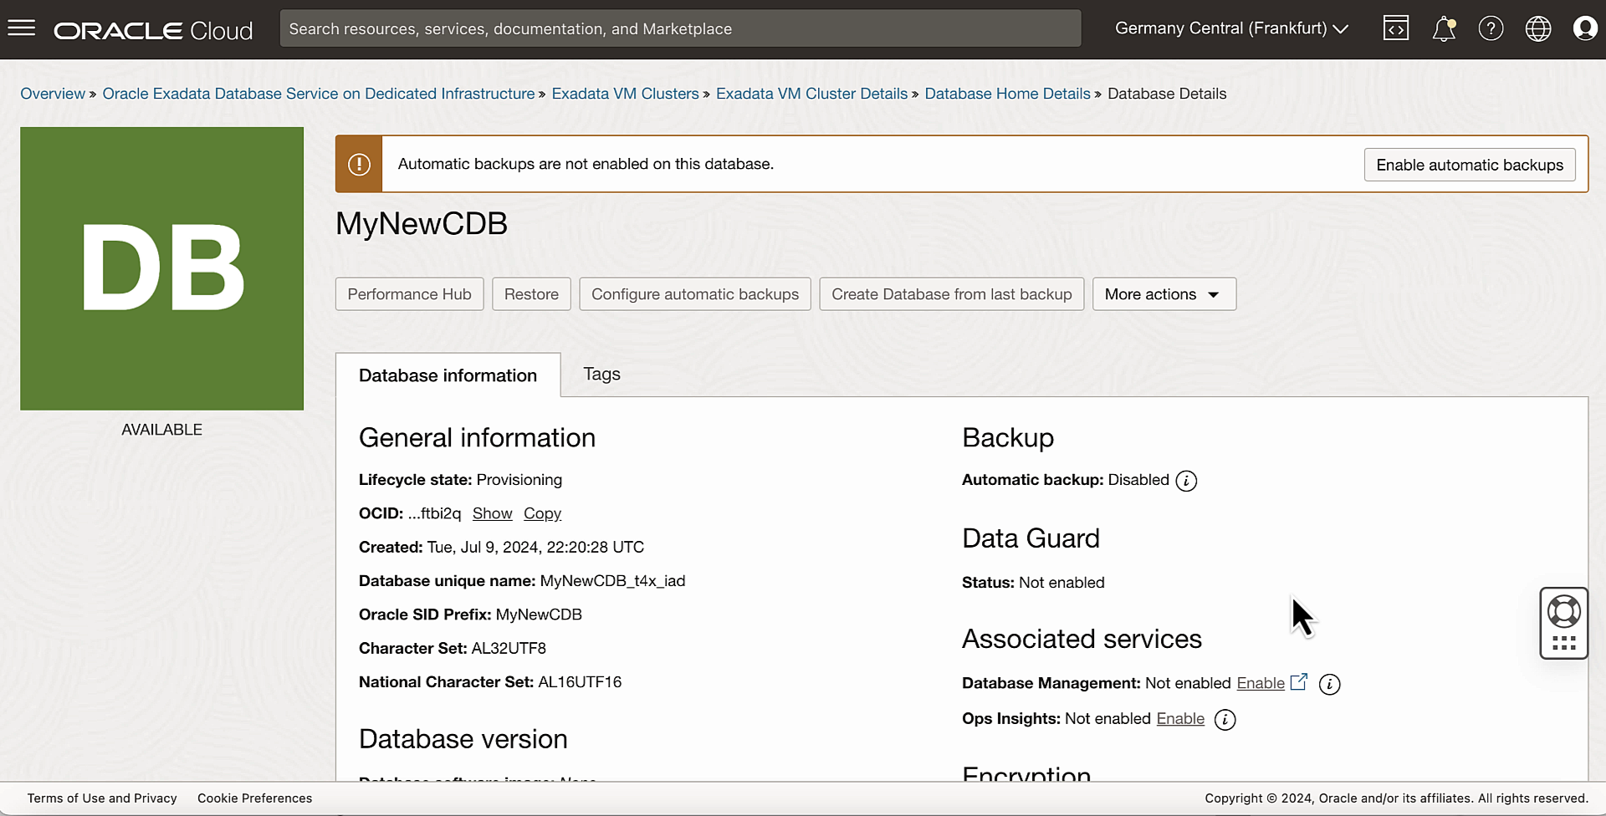Open Cloud Shell developer tools icon
Screen dimensions: 1606x816
coord(1395,28)
